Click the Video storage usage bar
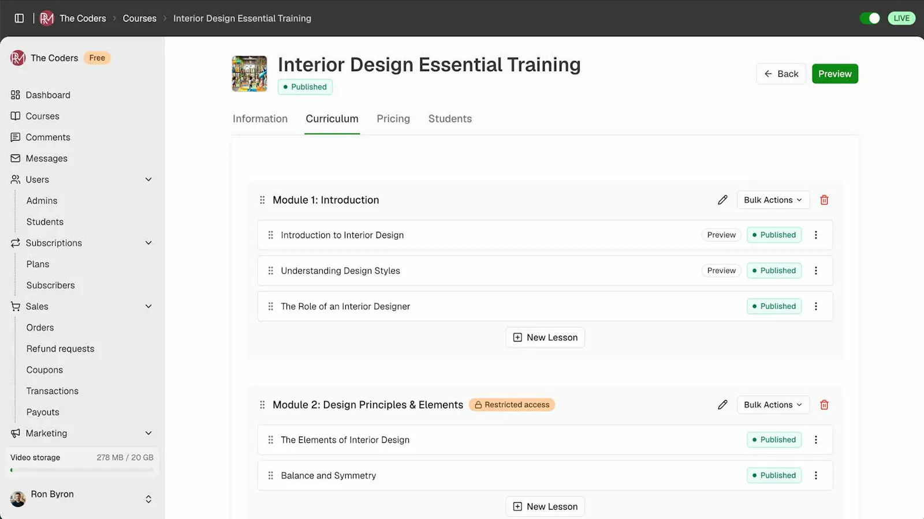The height and width of the screenshot is (519, 924). (x=81, y=470)
